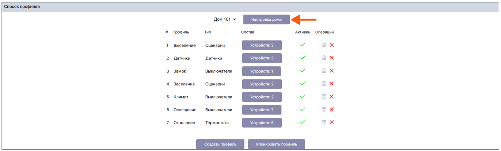The width and height of the screenshot is (501, 151).
Task: Open settings gear for Климат profile
Action: coord(323,97)
